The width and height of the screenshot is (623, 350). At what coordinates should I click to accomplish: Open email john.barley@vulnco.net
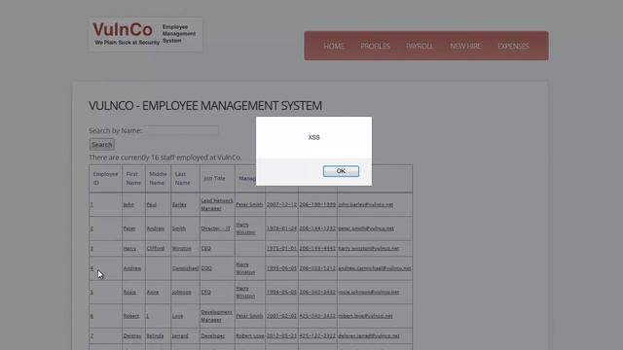tap(366, 205)
